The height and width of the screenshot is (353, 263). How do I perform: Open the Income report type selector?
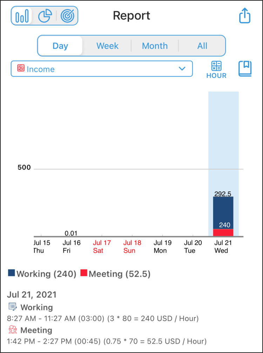click(102, 69)
